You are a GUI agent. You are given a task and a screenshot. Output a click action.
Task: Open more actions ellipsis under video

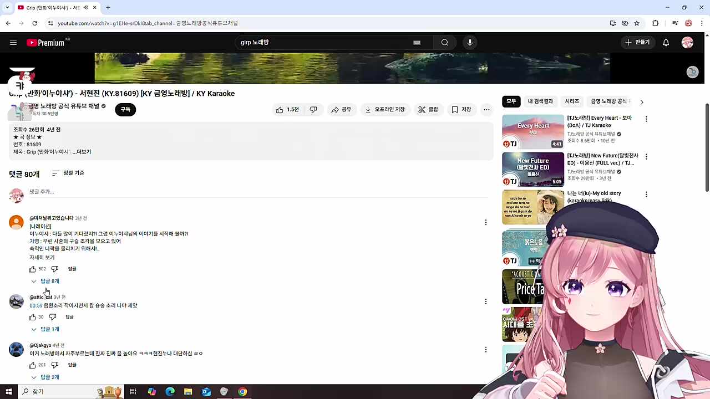coord(486,110)
